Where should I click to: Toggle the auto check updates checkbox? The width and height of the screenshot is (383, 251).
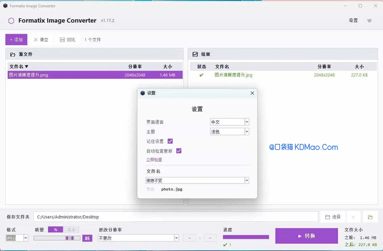coord(179,151)
